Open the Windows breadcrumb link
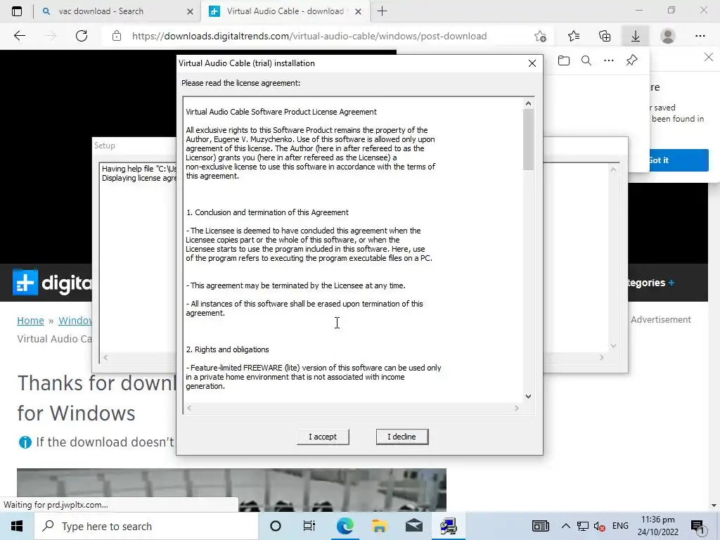The height and width of the screenshot is (540, 720). pos(75,321)
